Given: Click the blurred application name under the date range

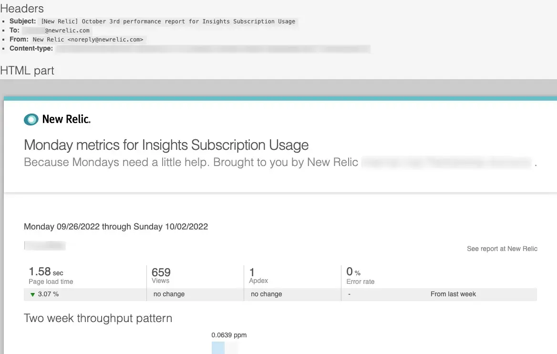Looking at the screenshot, I should [45, 246].
